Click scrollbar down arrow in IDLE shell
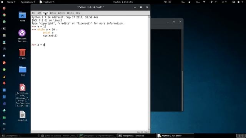The width and height of the screenshot is (246, 138). point(149,129)
